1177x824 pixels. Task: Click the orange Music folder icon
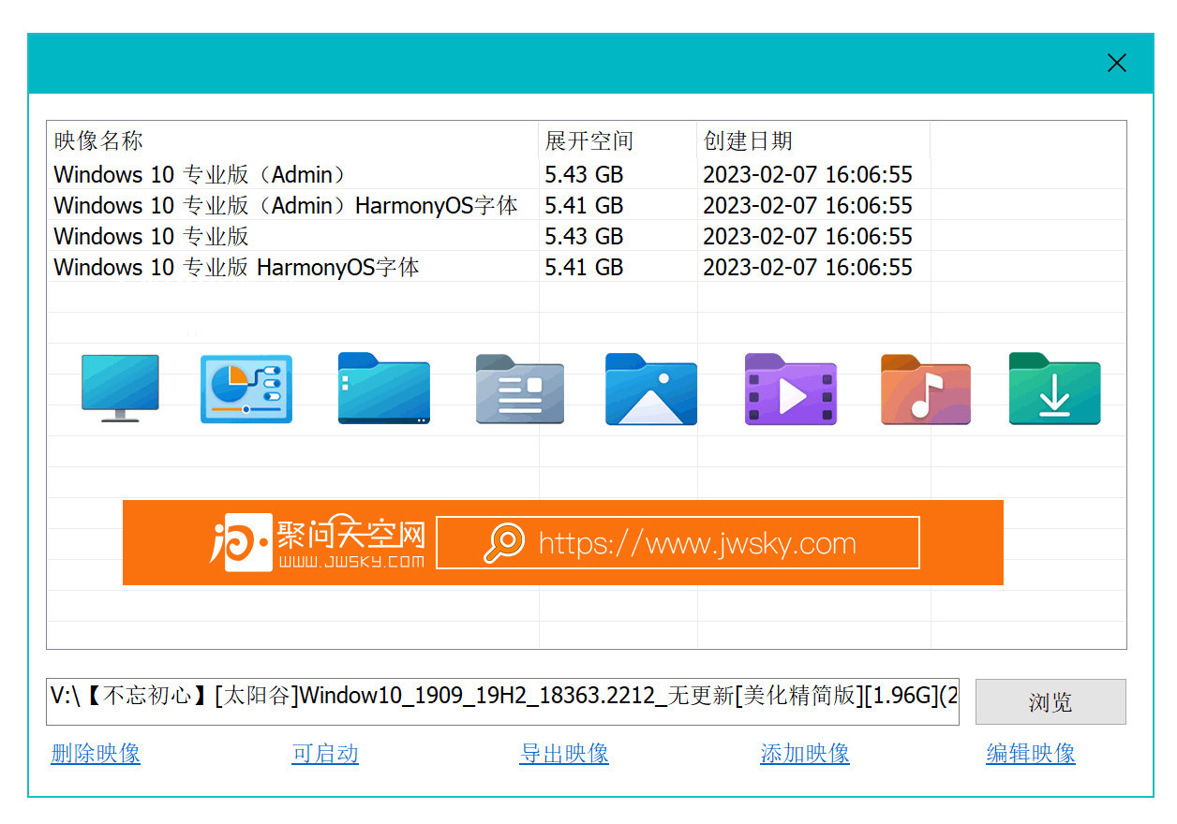[926, 390]
